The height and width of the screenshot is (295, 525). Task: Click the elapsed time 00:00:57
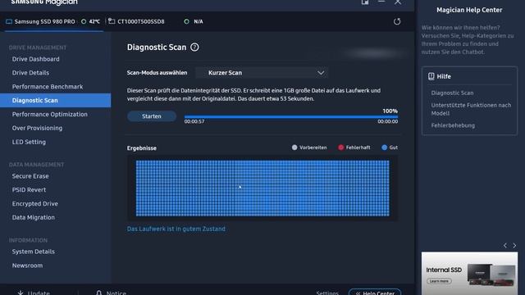pyautogui.click(x=194, y=121)
